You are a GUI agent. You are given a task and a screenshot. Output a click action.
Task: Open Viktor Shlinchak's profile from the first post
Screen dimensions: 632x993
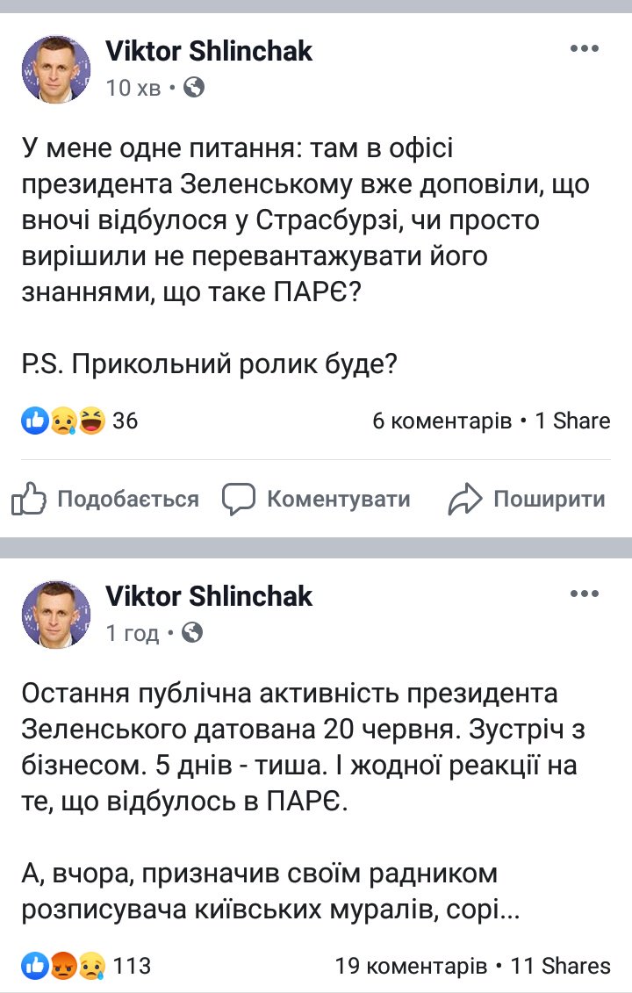click(x=209, y=51)
